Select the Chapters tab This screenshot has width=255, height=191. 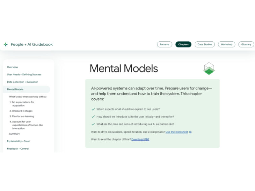(183, 45)
